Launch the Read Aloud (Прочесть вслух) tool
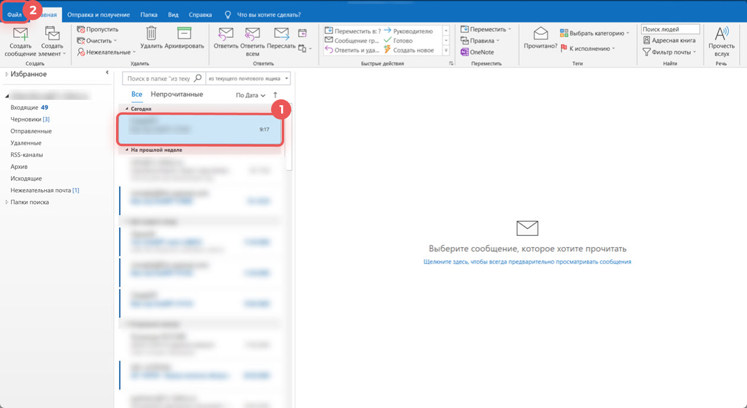 coord(721,34)
